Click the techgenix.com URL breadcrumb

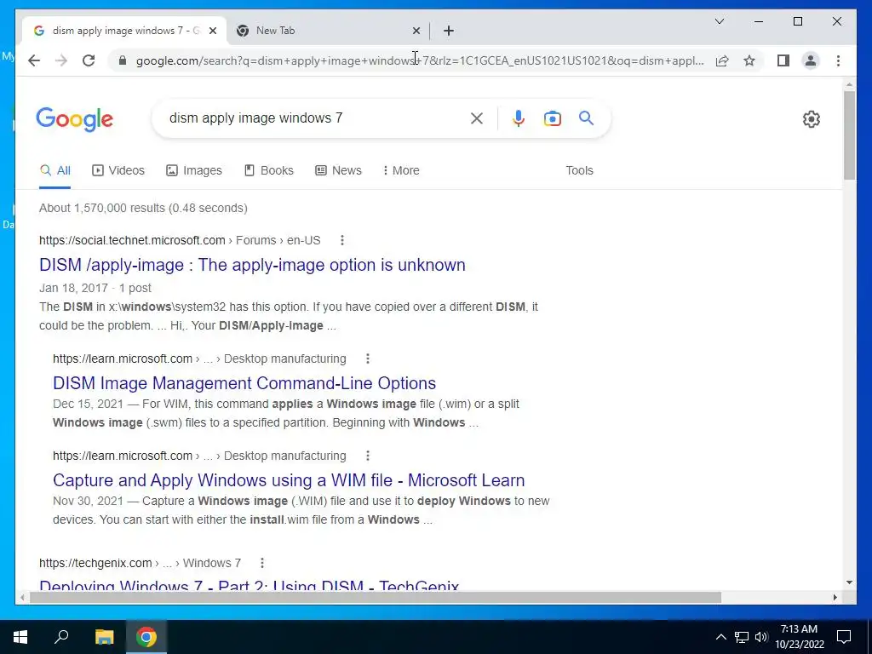[x=140, y=564]
